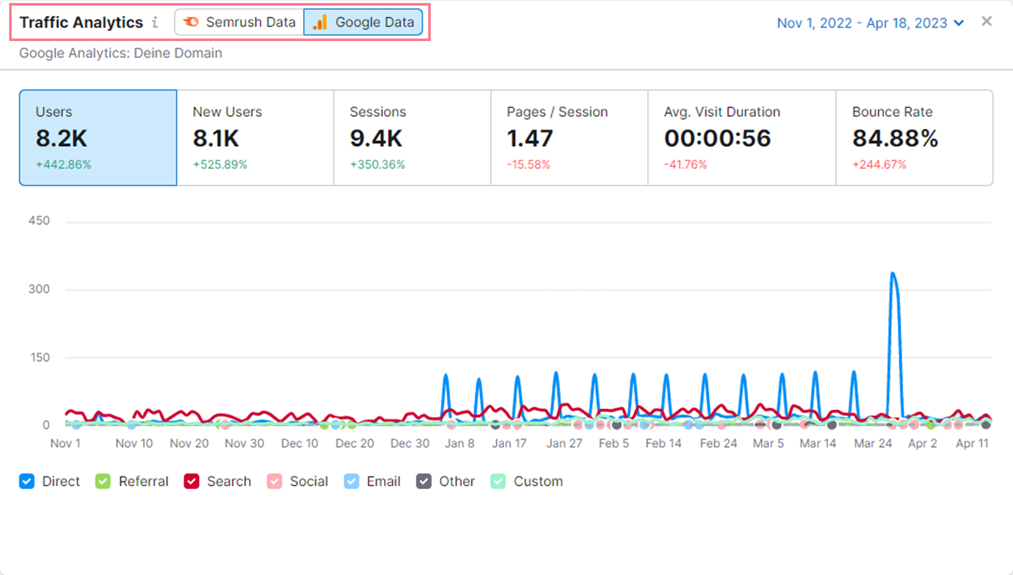Click the 150 y-axis label
The height and width of the screenshot is (575, 1013).
(x=40, y=357)
